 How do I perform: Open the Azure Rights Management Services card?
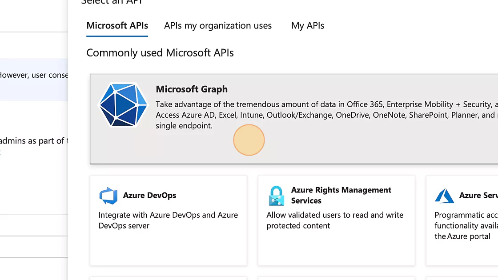click(336, 220)
